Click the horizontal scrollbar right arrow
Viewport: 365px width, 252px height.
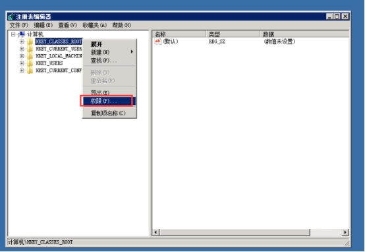tap(345, 232)
